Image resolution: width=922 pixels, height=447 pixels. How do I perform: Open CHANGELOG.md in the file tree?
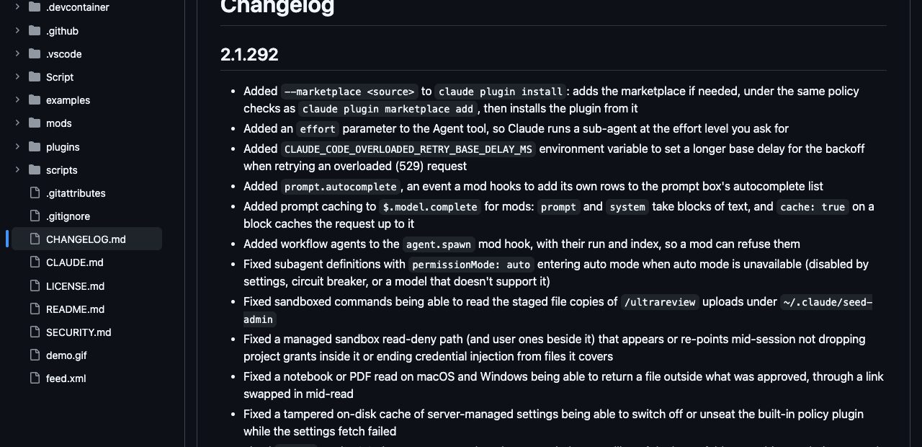coord(86,239)
